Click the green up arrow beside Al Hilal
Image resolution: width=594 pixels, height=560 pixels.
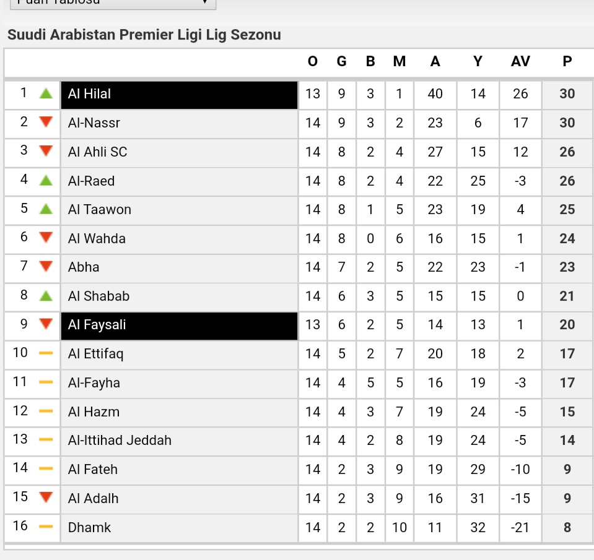[46, 93]
